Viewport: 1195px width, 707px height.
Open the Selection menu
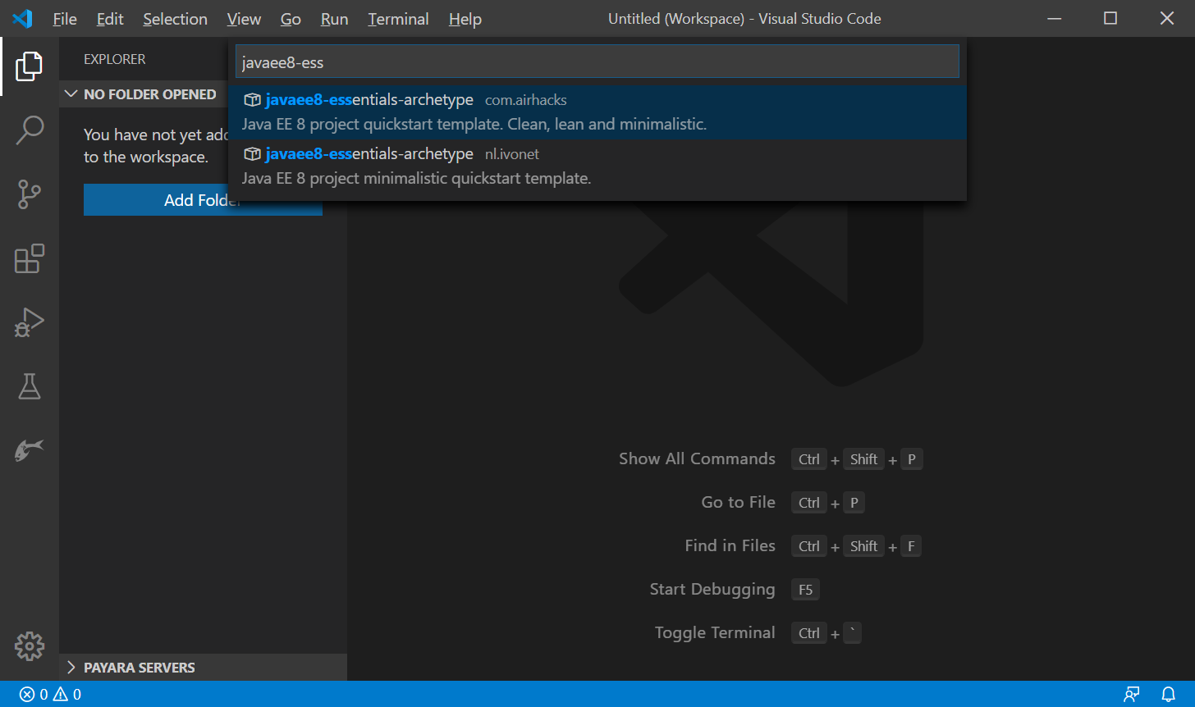(175, 19)
